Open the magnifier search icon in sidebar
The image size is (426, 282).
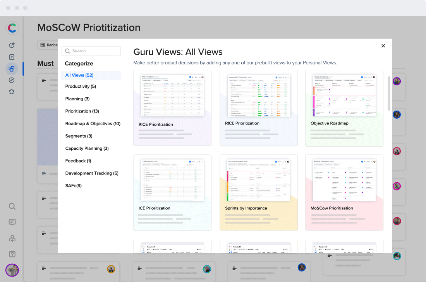12,206
